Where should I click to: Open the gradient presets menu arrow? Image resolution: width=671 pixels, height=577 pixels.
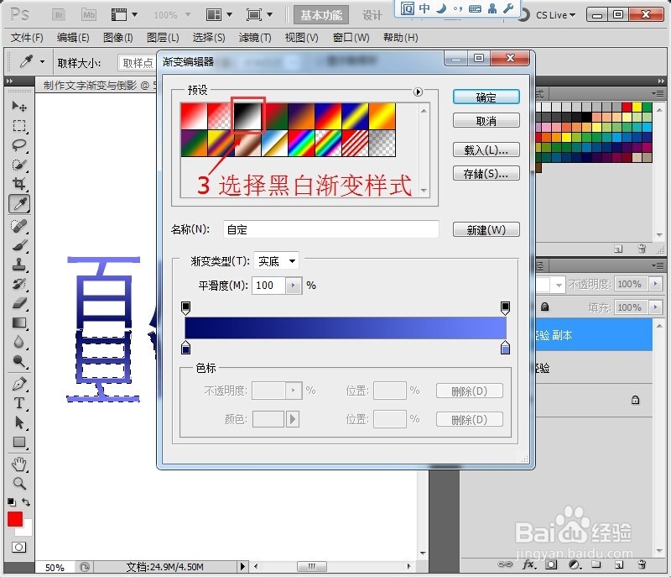pos(419,92)
